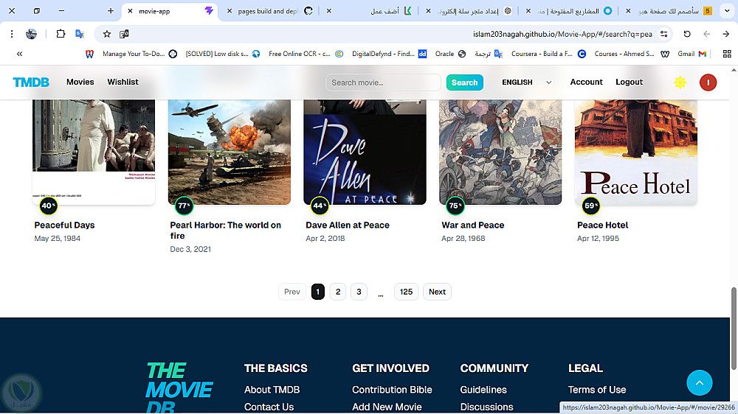The width and height of the screenshot is (738, 414).
Task: Open the Account page link
Action: coord(586,82)
